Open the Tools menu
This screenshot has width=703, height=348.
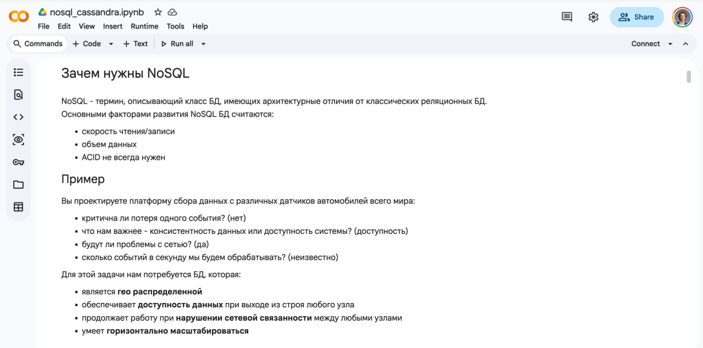tap(175, 26)
